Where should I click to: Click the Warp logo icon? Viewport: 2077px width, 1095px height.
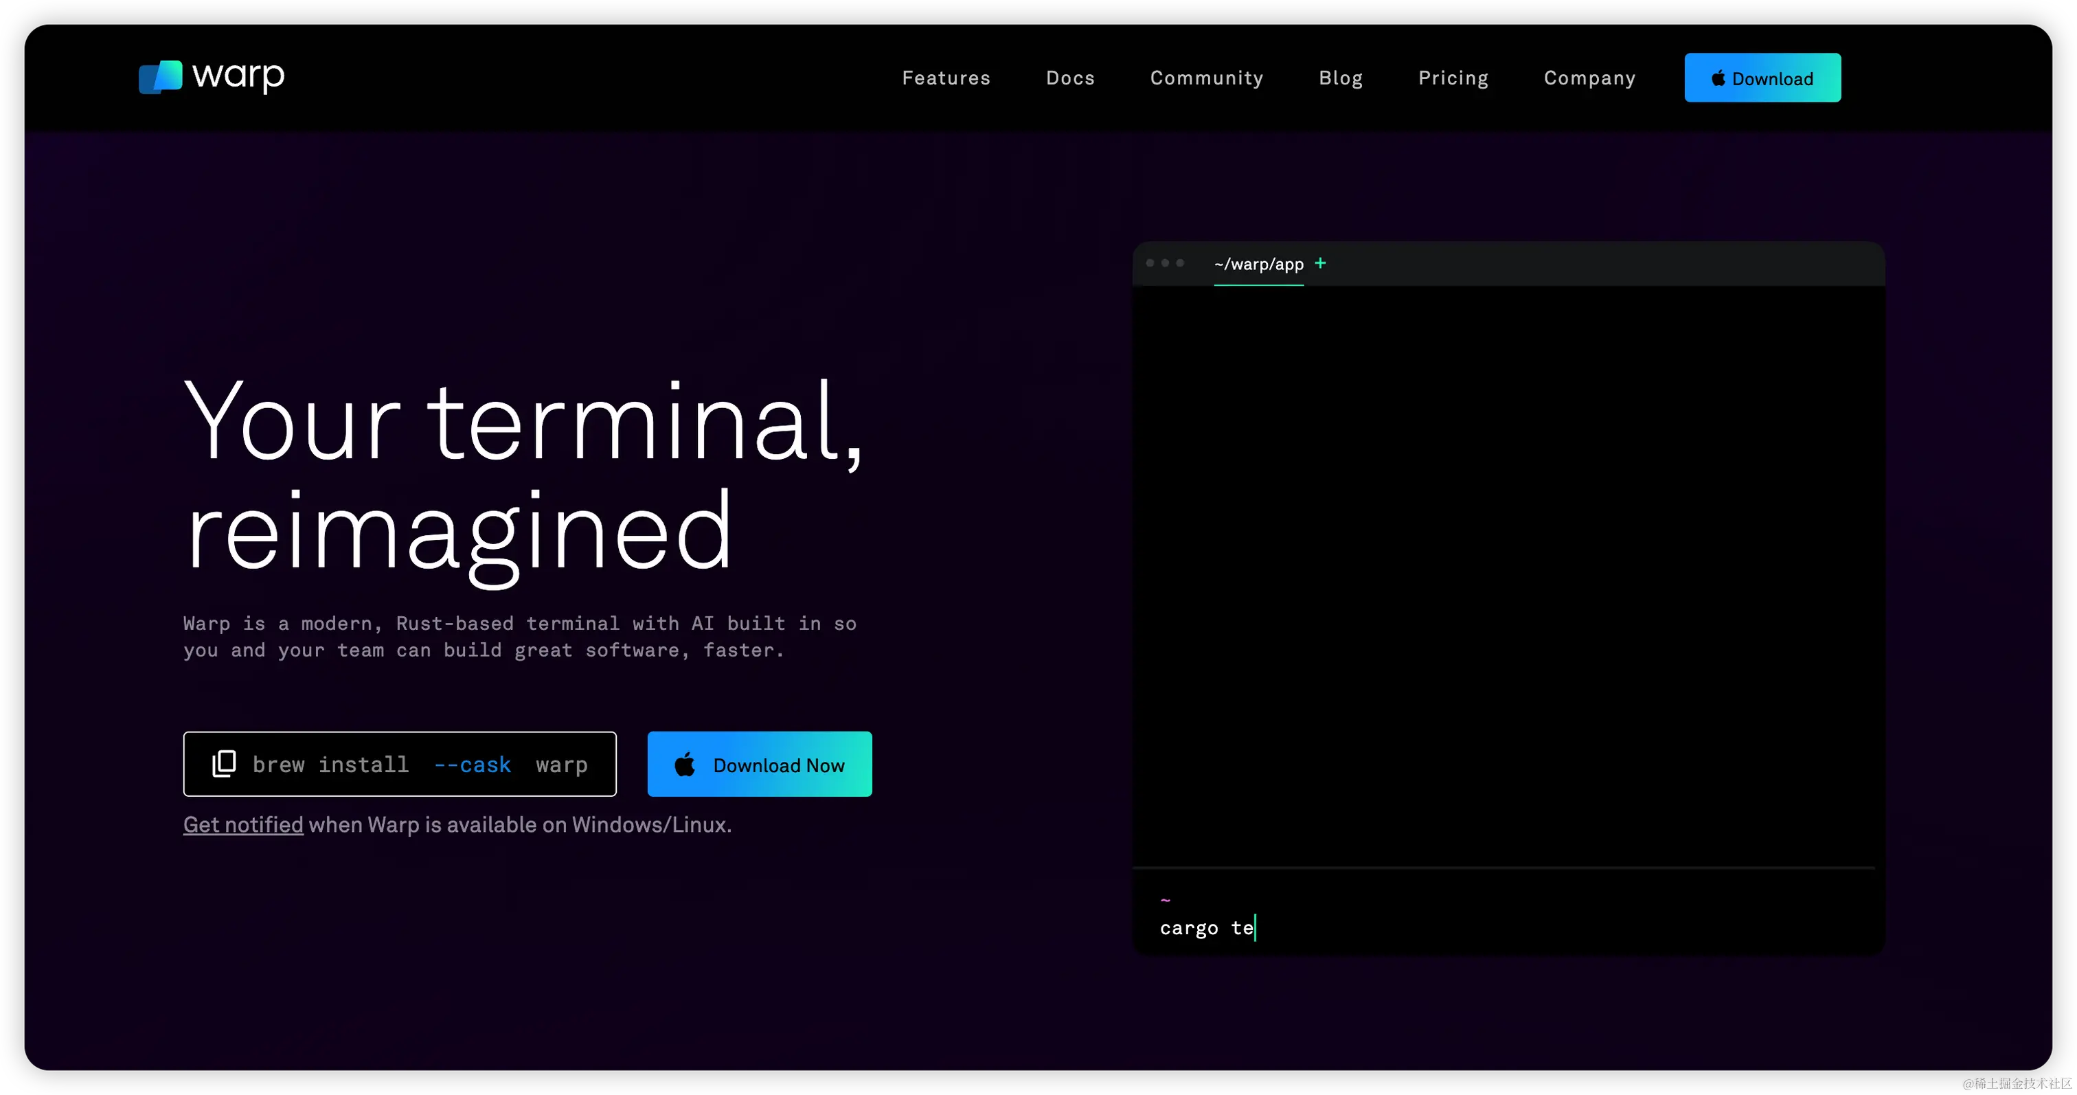[x=161, y=78]
